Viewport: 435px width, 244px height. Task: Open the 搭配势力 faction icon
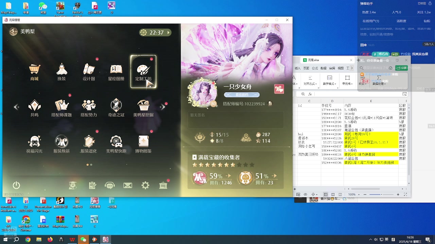pos(89,108)
